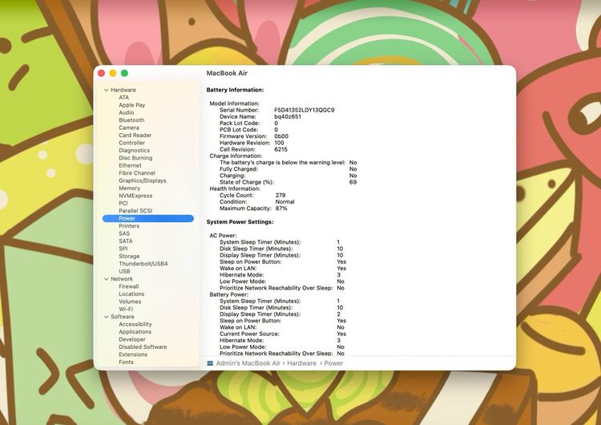Click Admin's MacBook Air in path bar
The width and height of the screenshot is (601, 425).
(248, 363)
